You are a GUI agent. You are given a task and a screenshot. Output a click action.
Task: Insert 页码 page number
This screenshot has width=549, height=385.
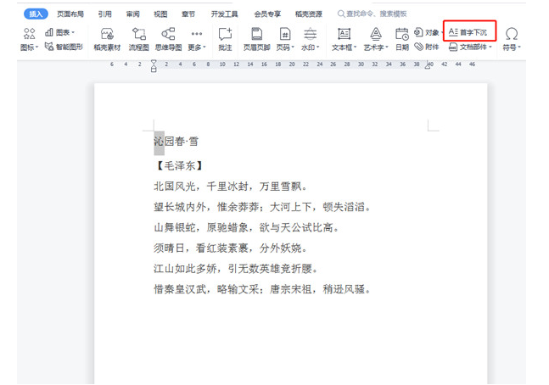point(285,40)
